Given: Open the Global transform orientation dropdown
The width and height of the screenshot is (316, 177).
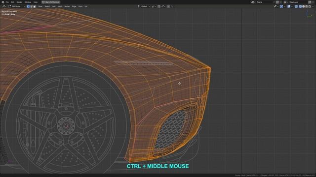Looking at the screenshot, I should coord(144,6).
